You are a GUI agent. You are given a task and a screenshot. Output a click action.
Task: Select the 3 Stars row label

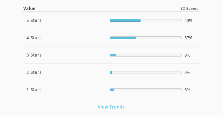click(34, 55)
